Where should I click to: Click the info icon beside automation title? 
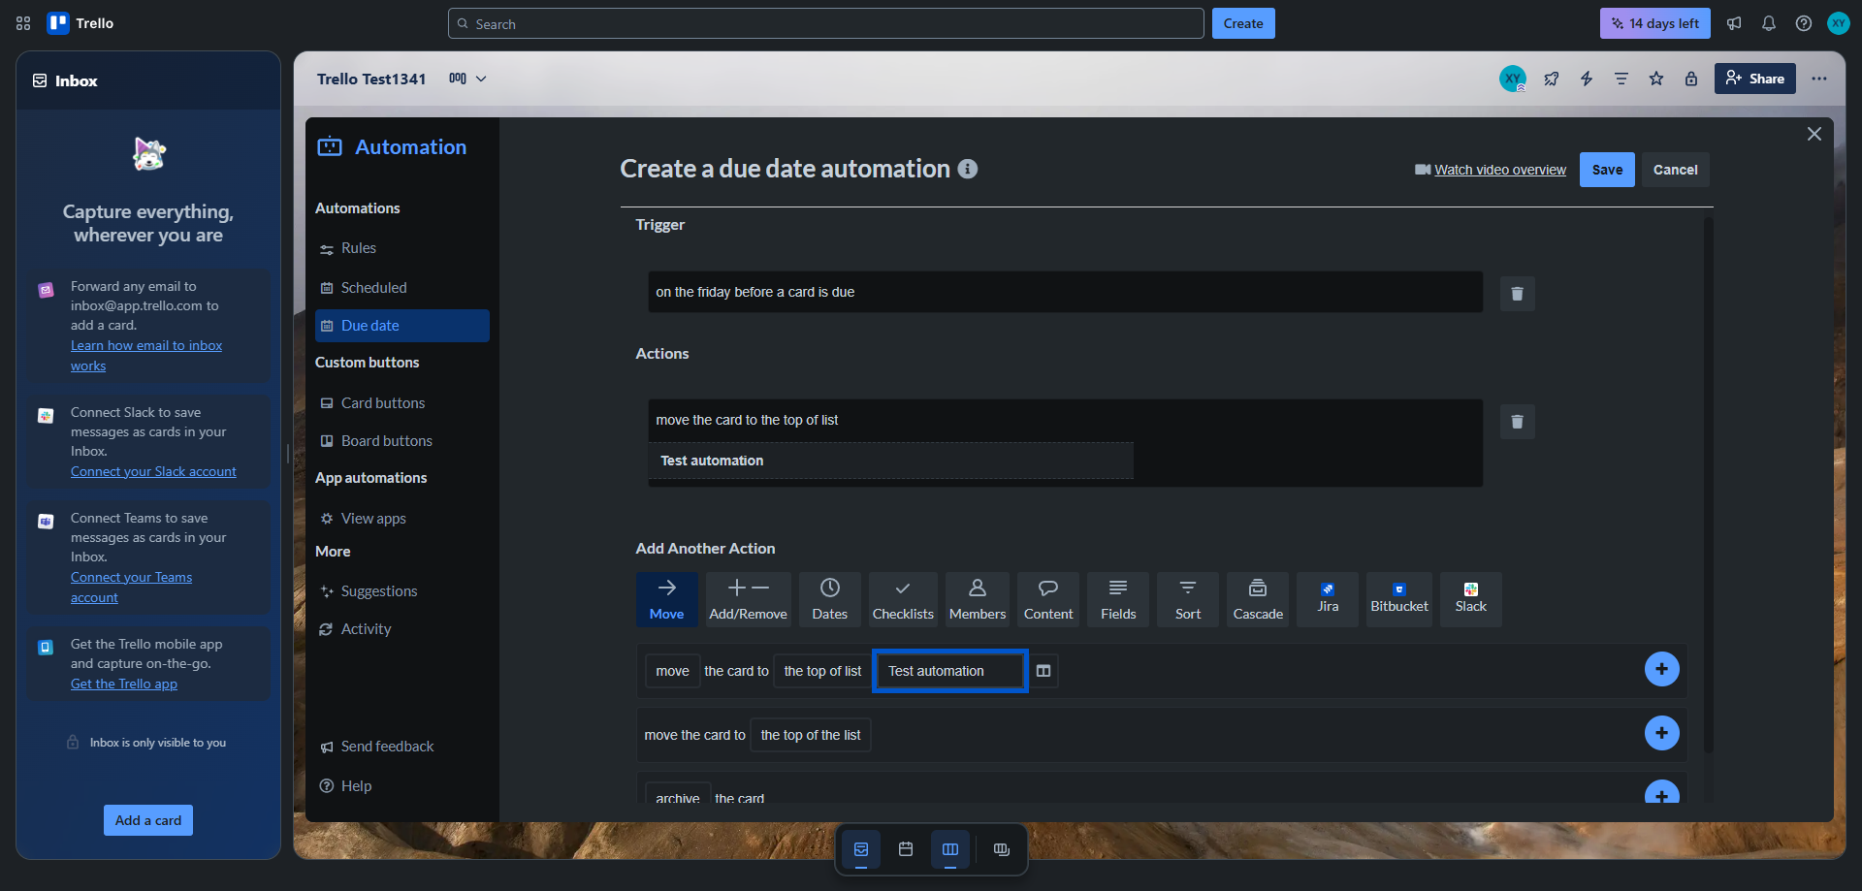[968, 169]
